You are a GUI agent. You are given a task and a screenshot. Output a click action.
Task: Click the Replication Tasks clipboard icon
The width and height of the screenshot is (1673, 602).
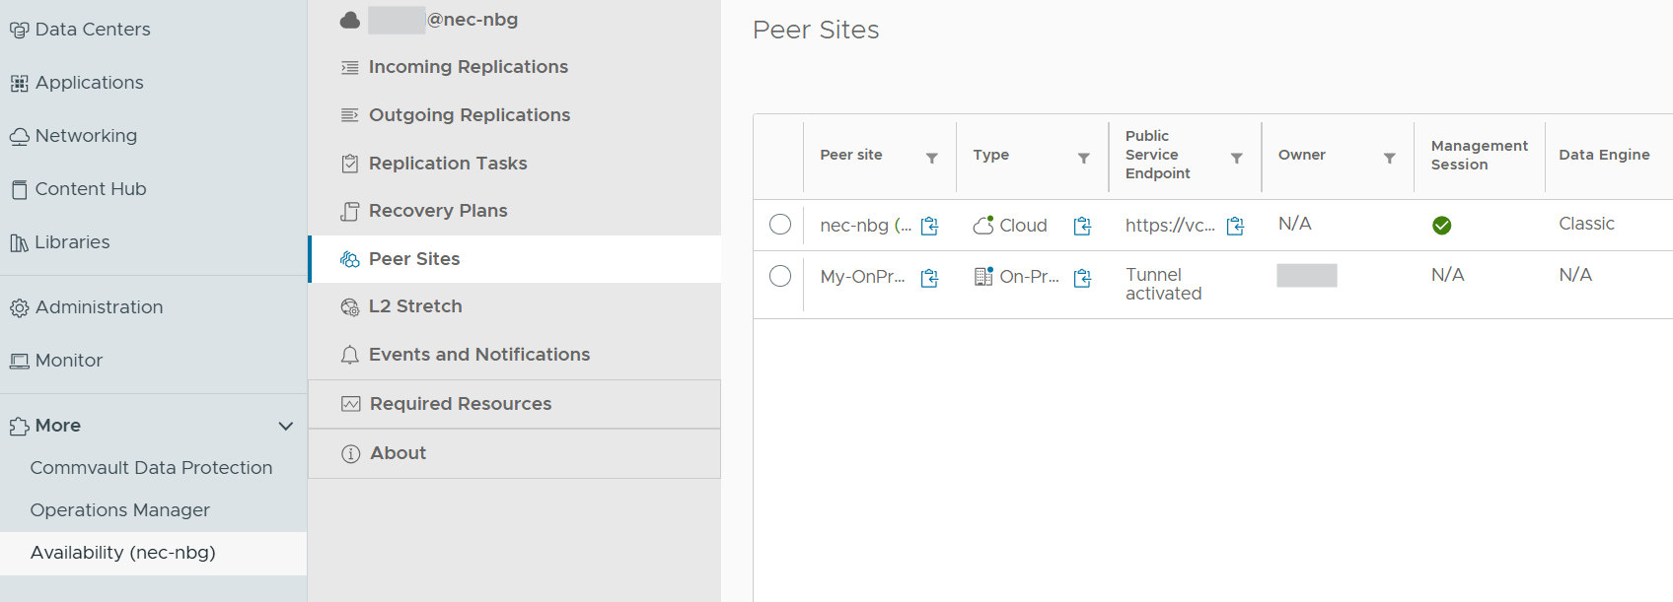(349, 164)
